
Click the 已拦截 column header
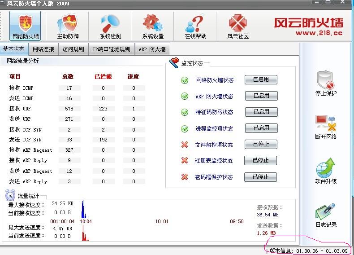click(x=103, y=77)
